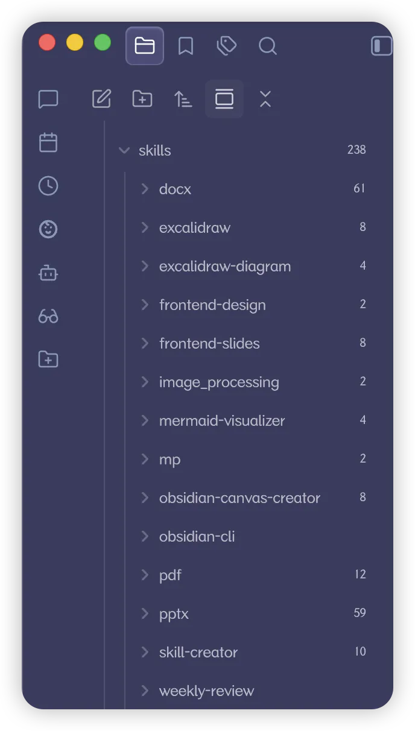Collapse all folders in the tree
Image resolution: width=415 pixels, height=731 pixels.
265,99
